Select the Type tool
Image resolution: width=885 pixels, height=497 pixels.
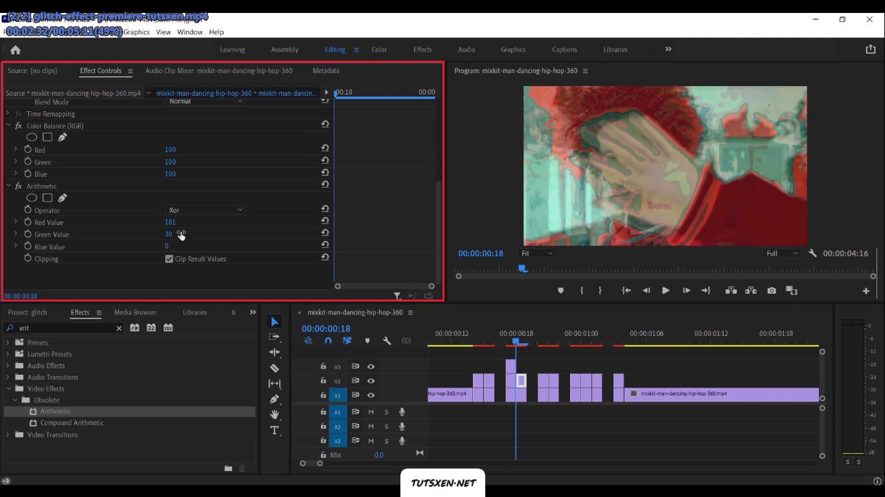coord(274,430)
